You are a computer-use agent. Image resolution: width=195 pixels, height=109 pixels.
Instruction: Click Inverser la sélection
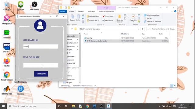pos(153,21)
